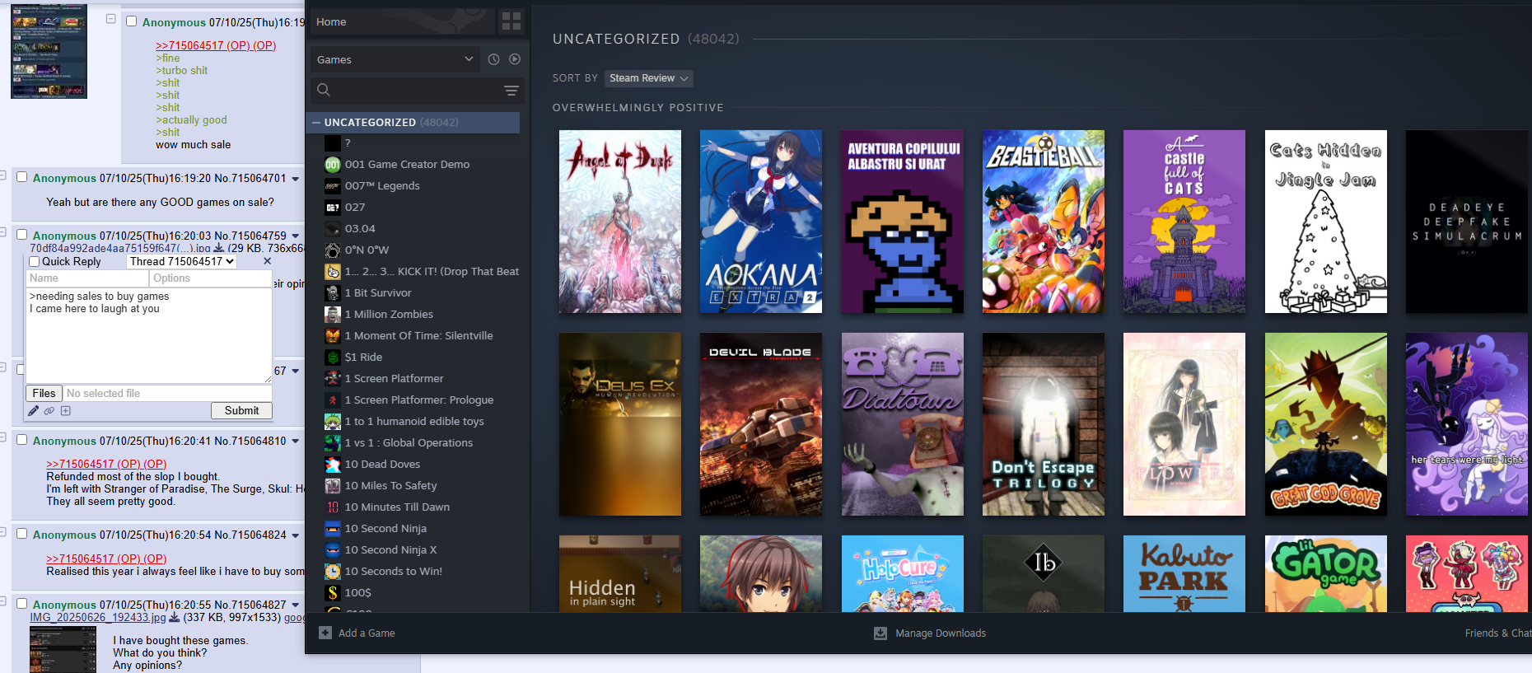Click the Quick Reply Options field
Image resolution: width=1532 pixels, height=673 pixels.
click(211, 278)
